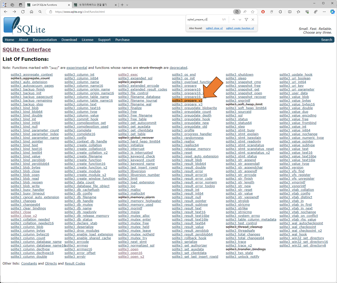Click the address bar URL
337x283 pixels.
[80, 12]
